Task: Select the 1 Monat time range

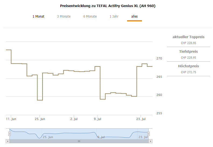Action: tap(39, 16)
